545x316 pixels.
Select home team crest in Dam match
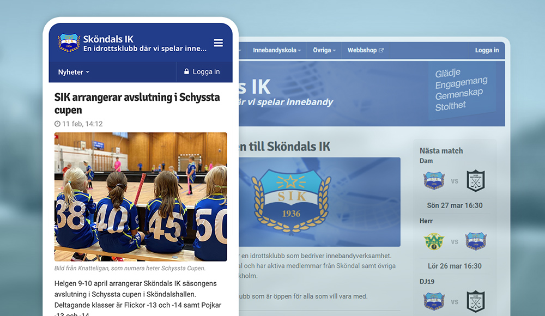tap(434, 180)
